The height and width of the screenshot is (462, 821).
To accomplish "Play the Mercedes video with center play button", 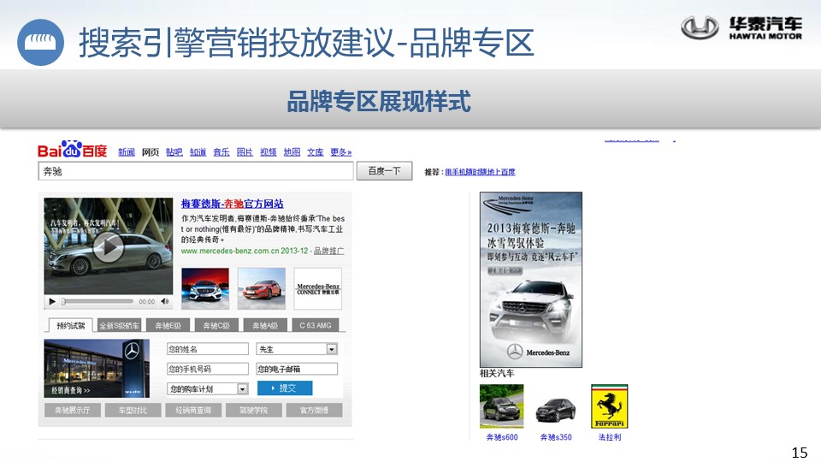I will click(108, 248).
